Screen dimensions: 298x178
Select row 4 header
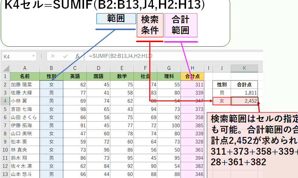pyautogui.click(x=5, y=100)
